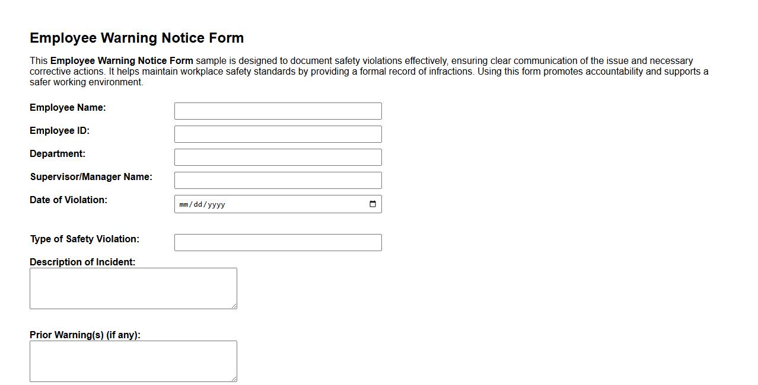
Task: Click the Employee ID input field
Action: (x=278, y=134)
